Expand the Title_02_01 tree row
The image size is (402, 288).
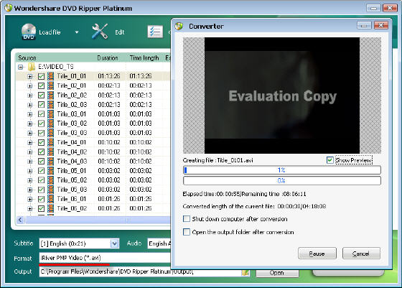pos(30,86)
